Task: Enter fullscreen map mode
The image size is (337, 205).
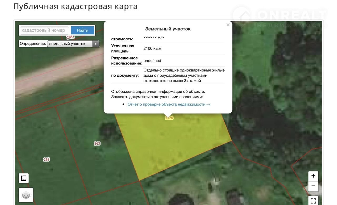Action: [313, 201]
